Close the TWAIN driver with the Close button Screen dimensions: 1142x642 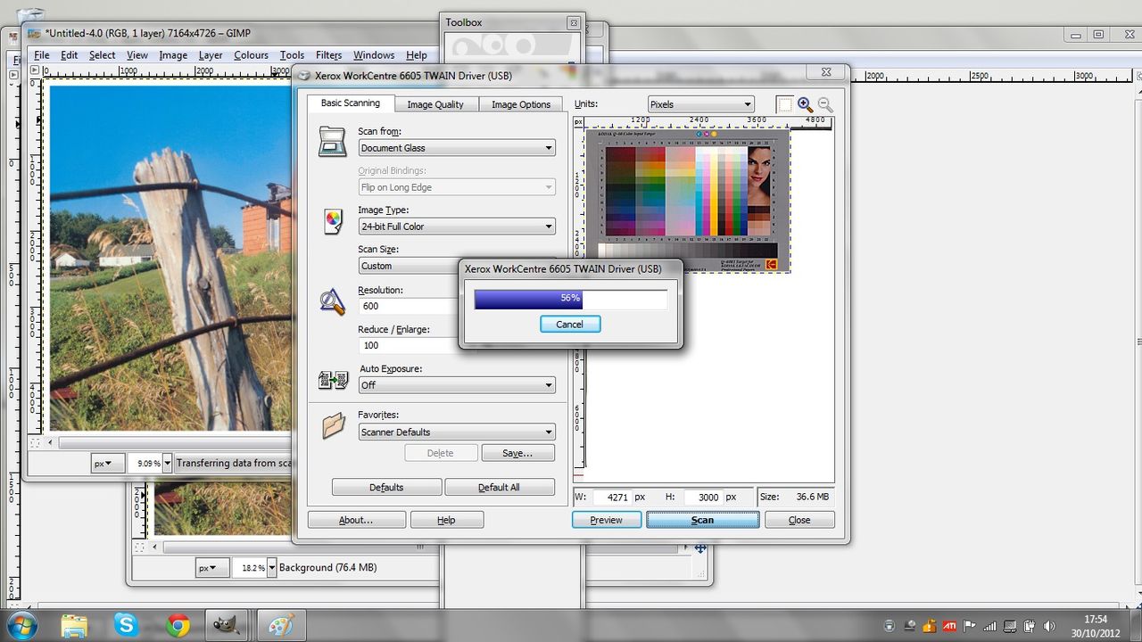tap(799, 520)
